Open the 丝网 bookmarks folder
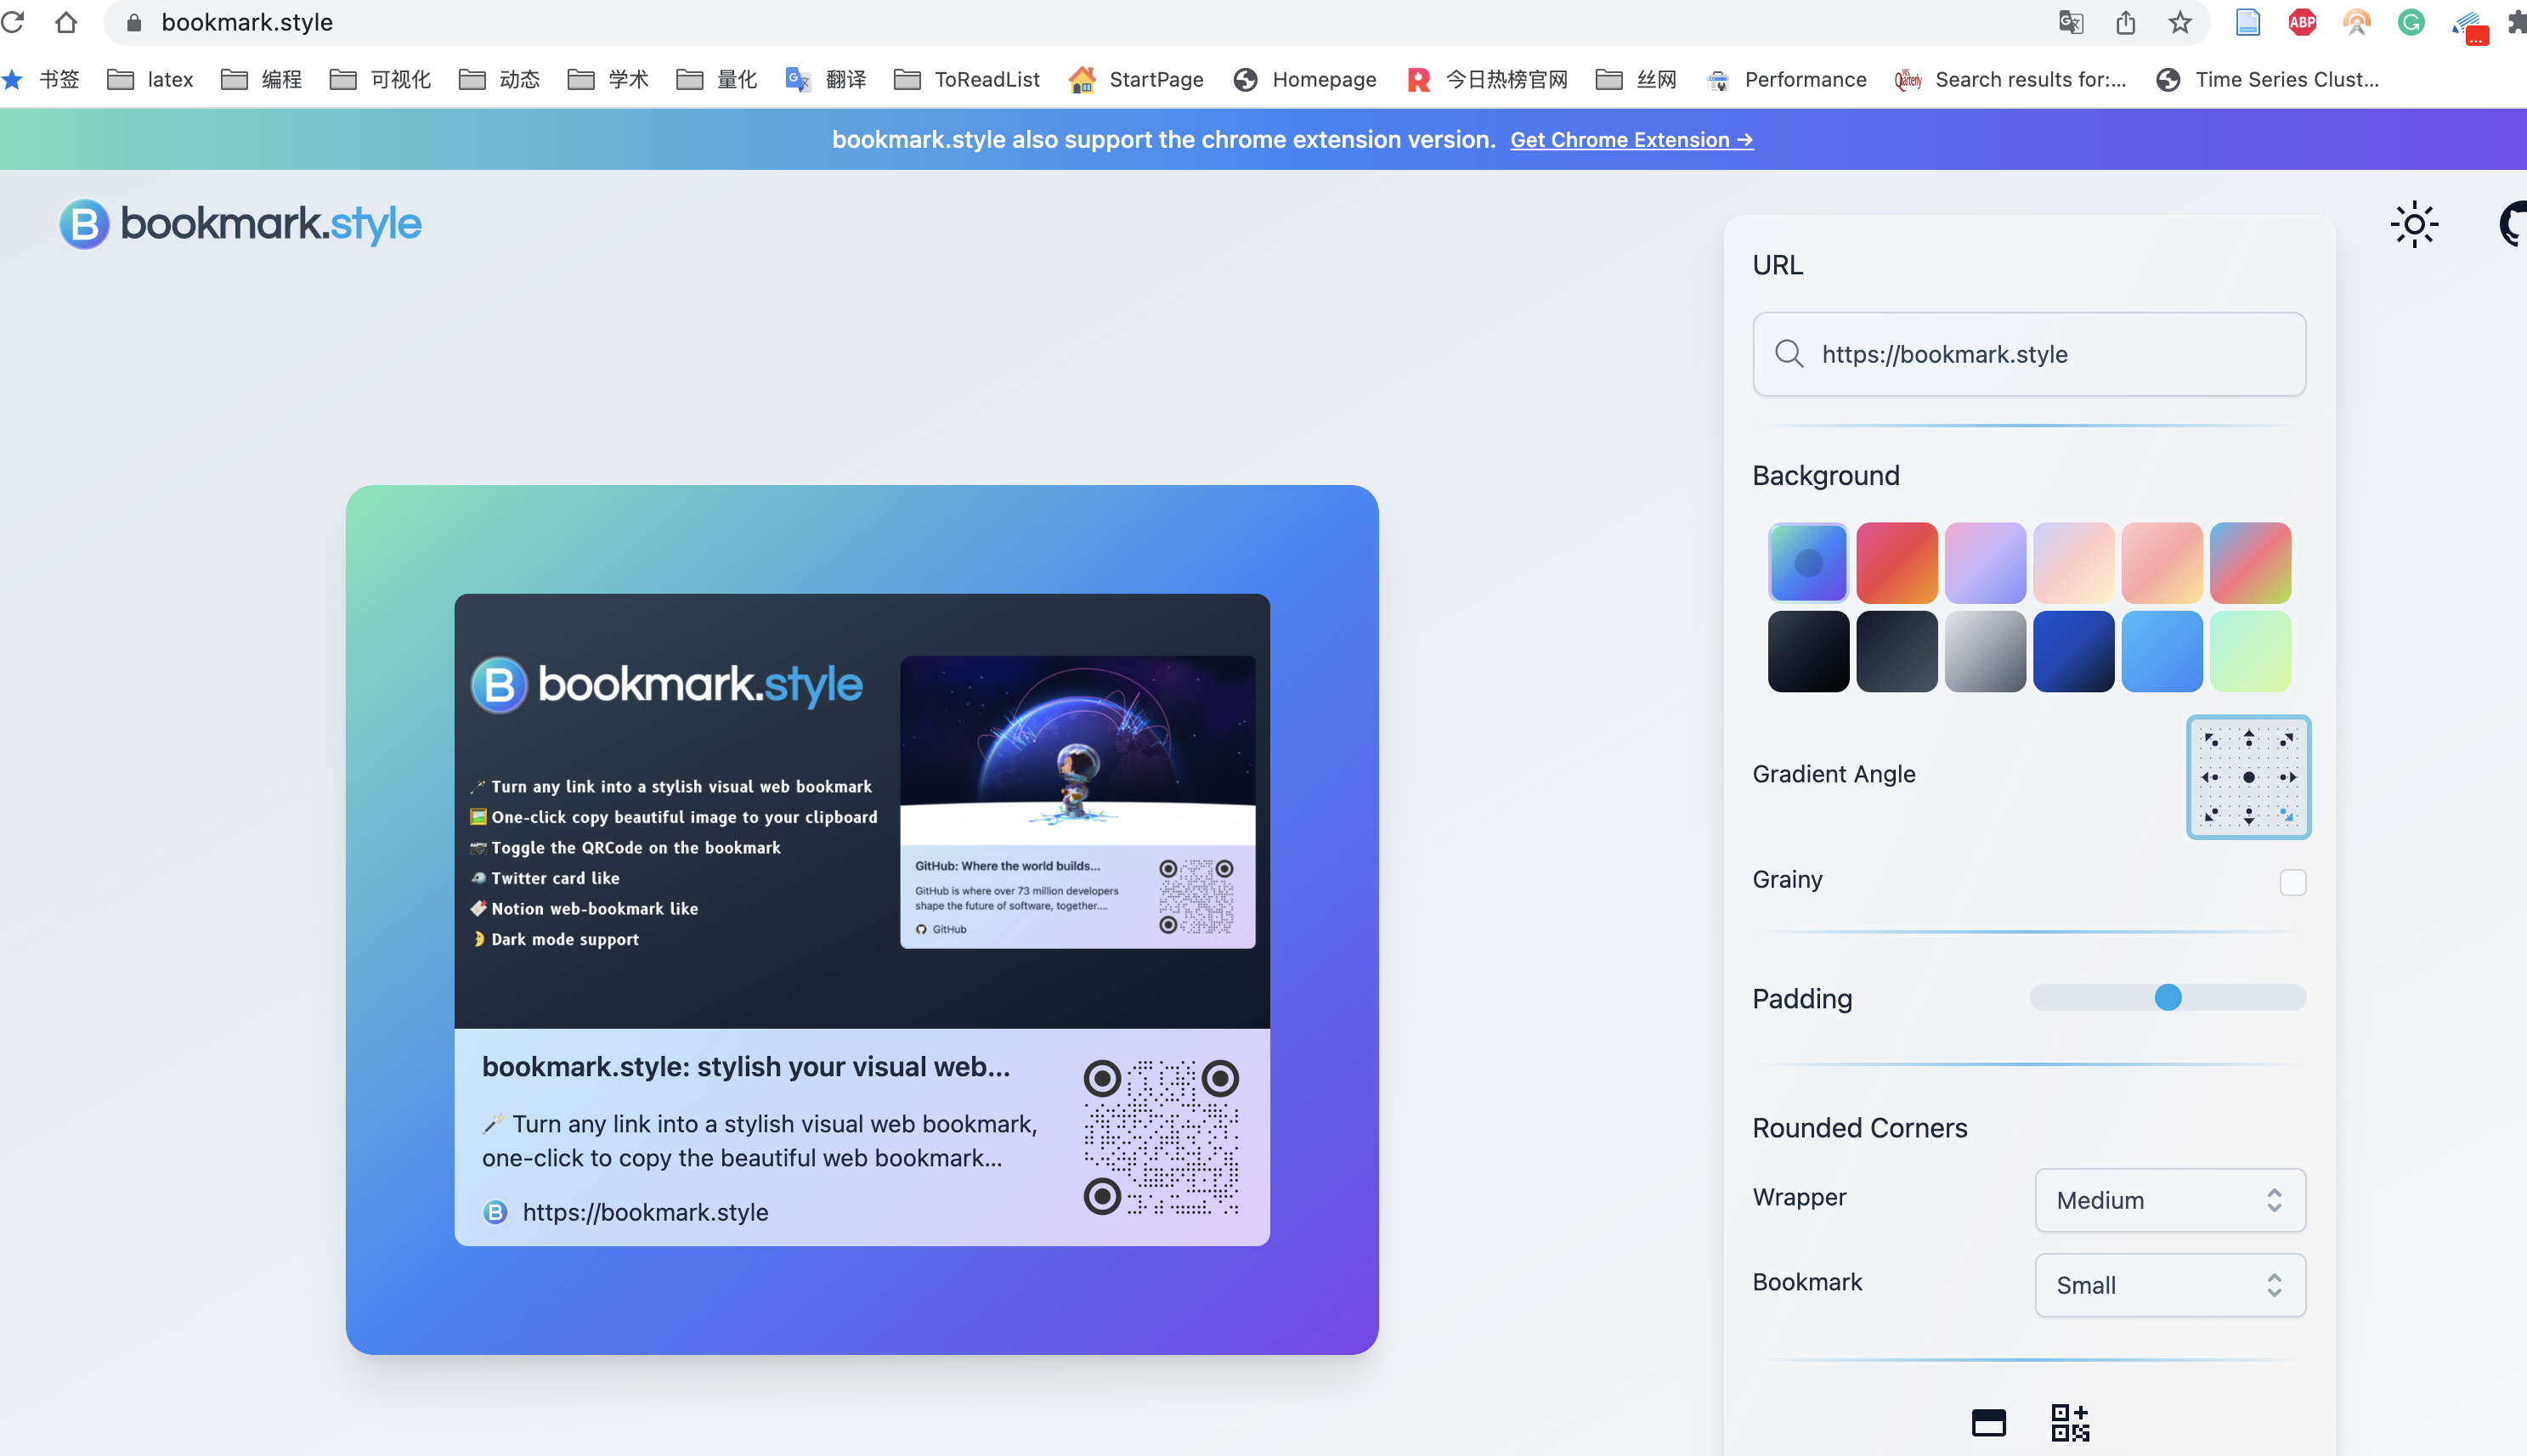2527x1456 pixels. (1636, 79)
